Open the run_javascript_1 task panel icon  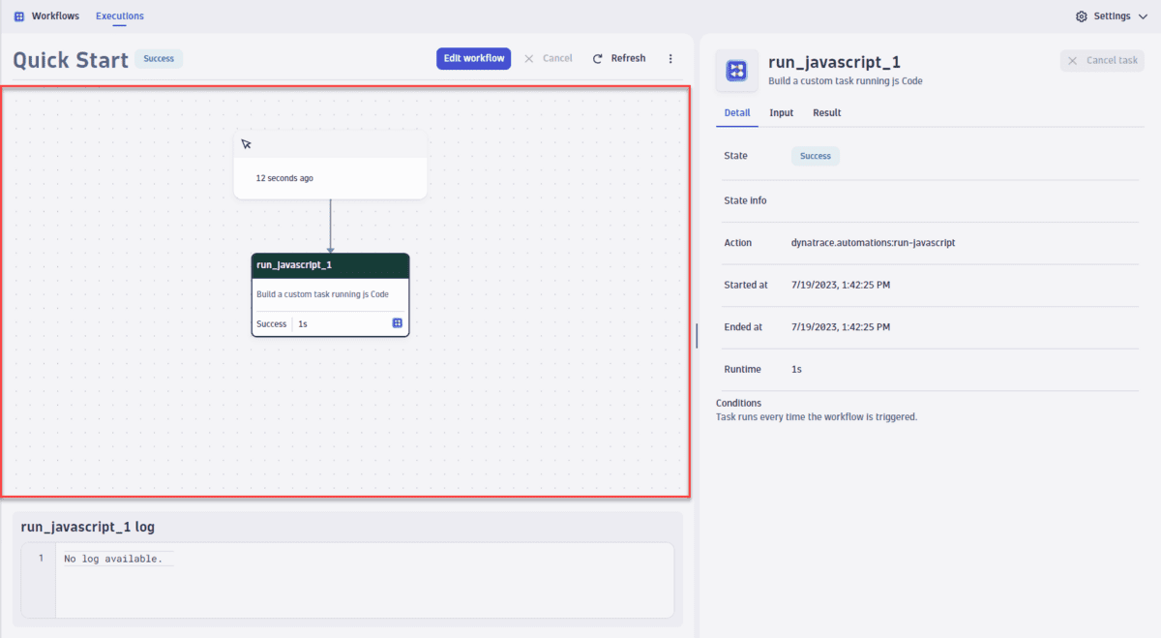(736, 71)
